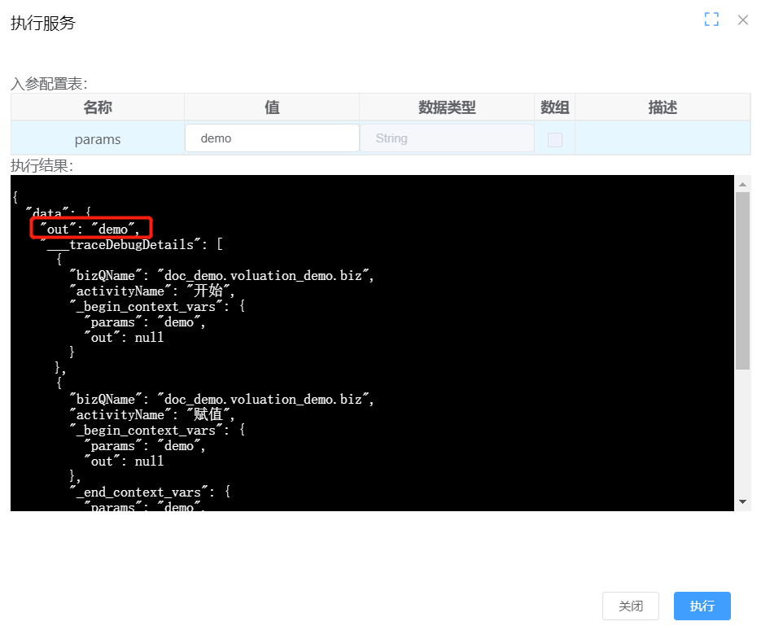Focus the params value field containing demo
761x639 pixels.
[272, 138]
